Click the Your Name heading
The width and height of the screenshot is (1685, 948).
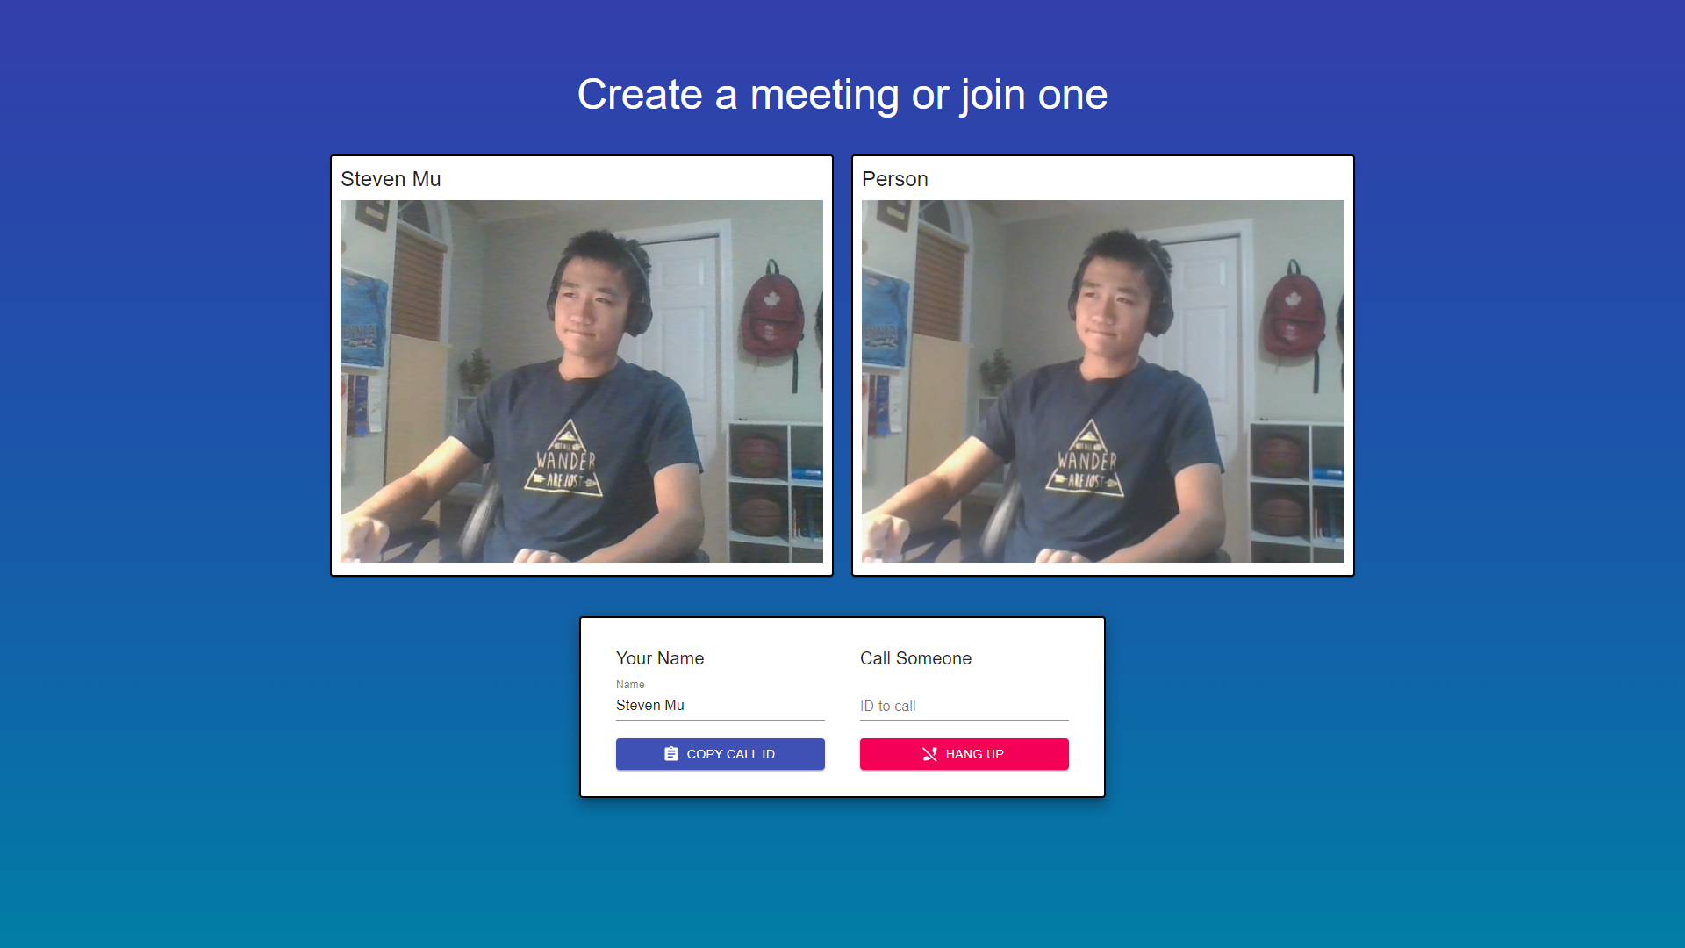(x=660, y=658)
